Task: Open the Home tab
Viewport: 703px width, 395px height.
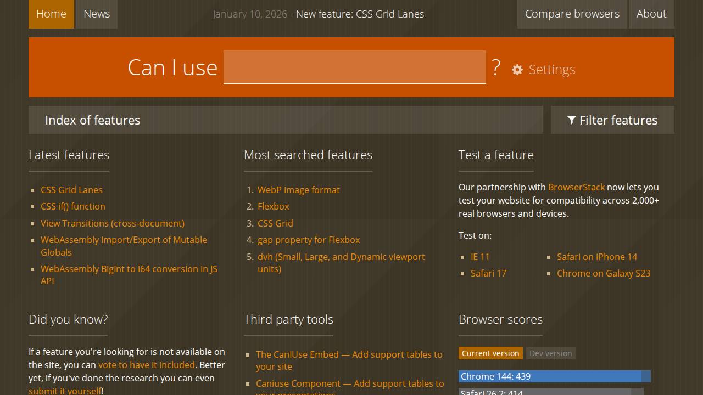Action: pos(51,14)
